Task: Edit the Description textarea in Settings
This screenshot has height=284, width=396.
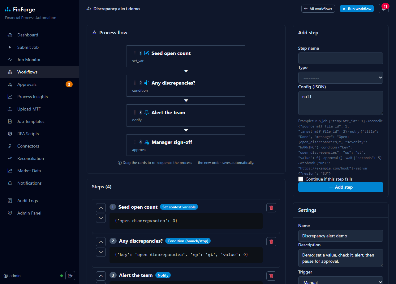Action: [341, 258]
